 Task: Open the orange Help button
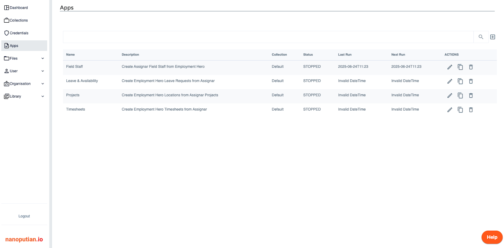[492, 237]
